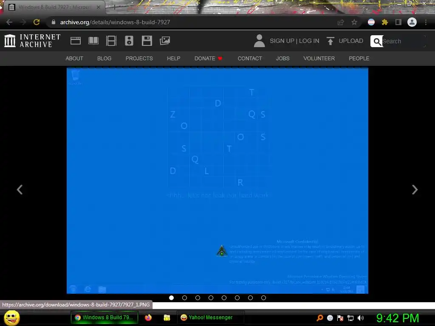Open the HELP menu item
The image size is (435, 326).
pos(174,59)
